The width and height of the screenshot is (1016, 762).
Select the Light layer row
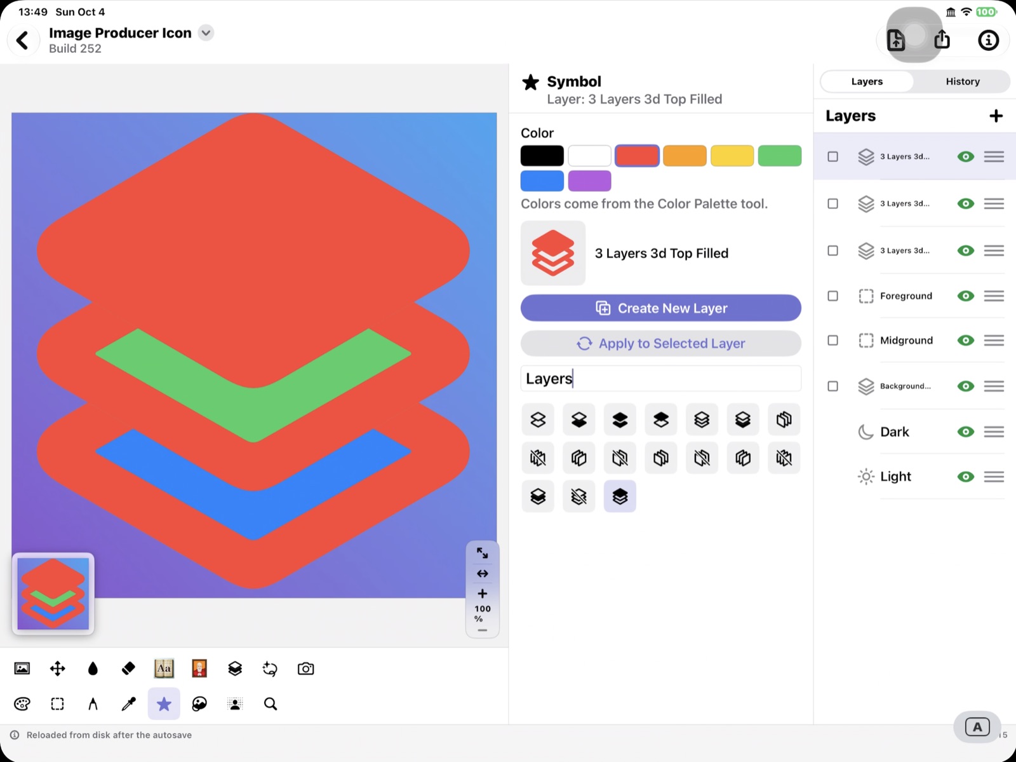pos(915,477)
